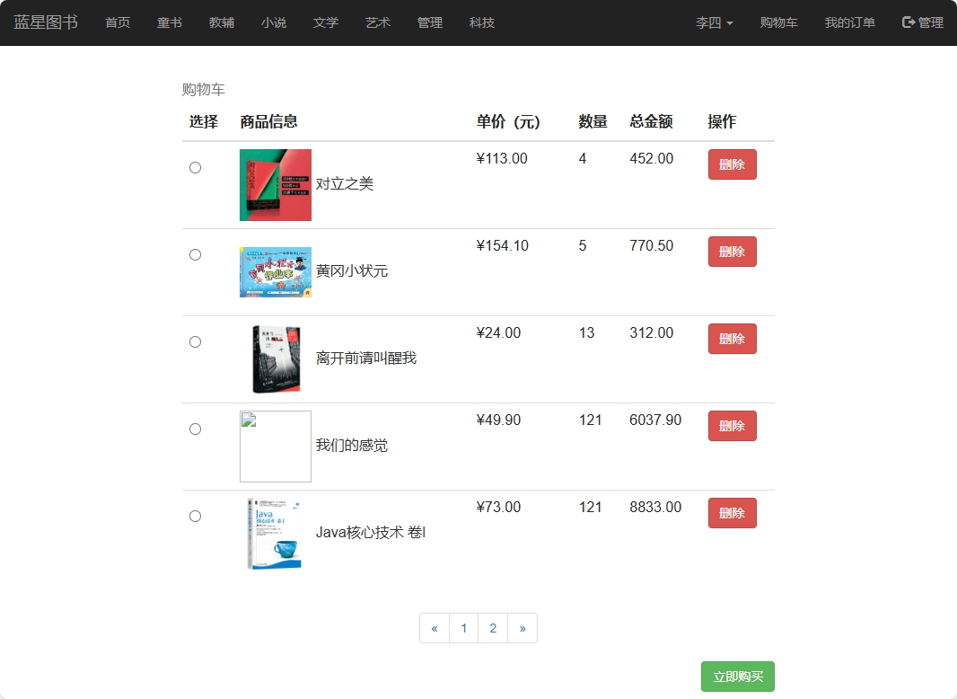
Task: Delete 离开前请叫醒我 from the cart
Action: pyautogui.click(x=732, y=339)
